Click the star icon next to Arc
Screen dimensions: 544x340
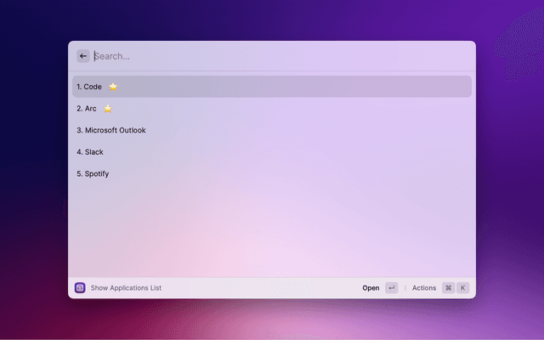108,109
